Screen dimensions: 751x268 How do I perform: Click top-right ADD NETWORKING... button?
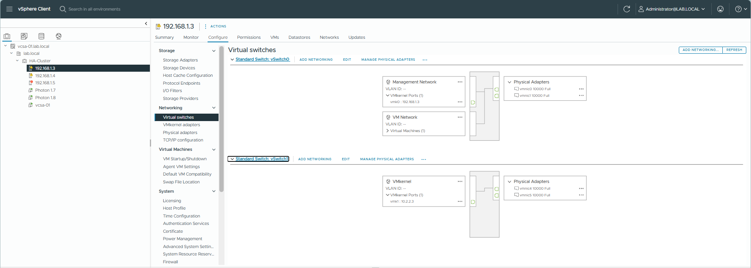click(x=701, y=50)
